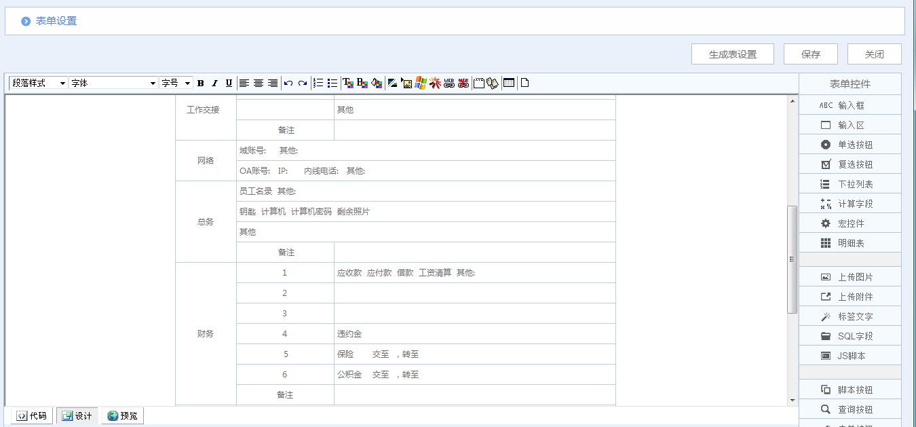
Task: Click the 生成表设置 button
Action: coord(732,54)
